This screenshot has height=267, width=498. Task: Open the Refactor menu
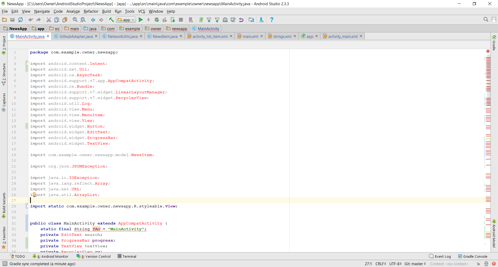click(91, 11)
